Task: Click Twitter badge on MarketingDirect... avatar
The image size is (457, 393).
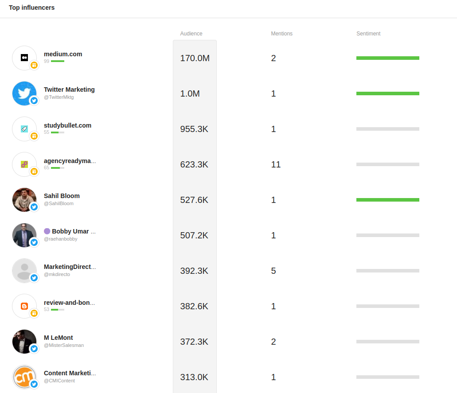Action: [x=34, y=278]
